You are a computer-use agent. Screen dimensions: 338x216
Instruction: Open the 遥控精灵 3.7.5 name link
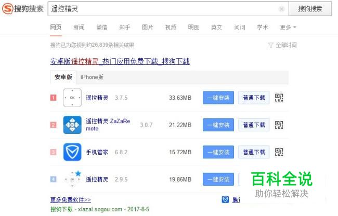[x=97, y=98]
